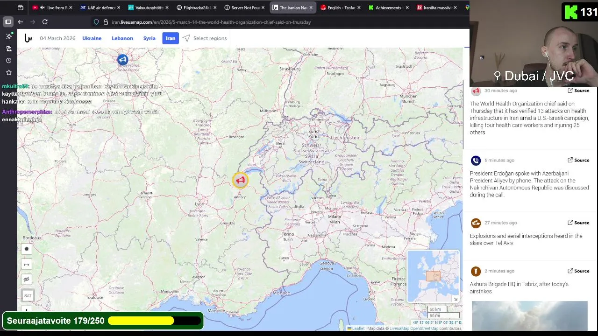The width and height of the screenshot is (598, 336).
Task: Open Source link for World Health Organization post
Action: pos(578,91)
